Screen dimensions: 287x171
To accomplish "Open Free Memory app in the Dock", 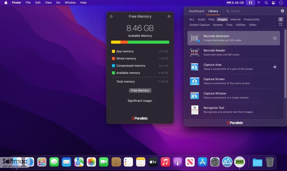I will click(x=239, y=162).
